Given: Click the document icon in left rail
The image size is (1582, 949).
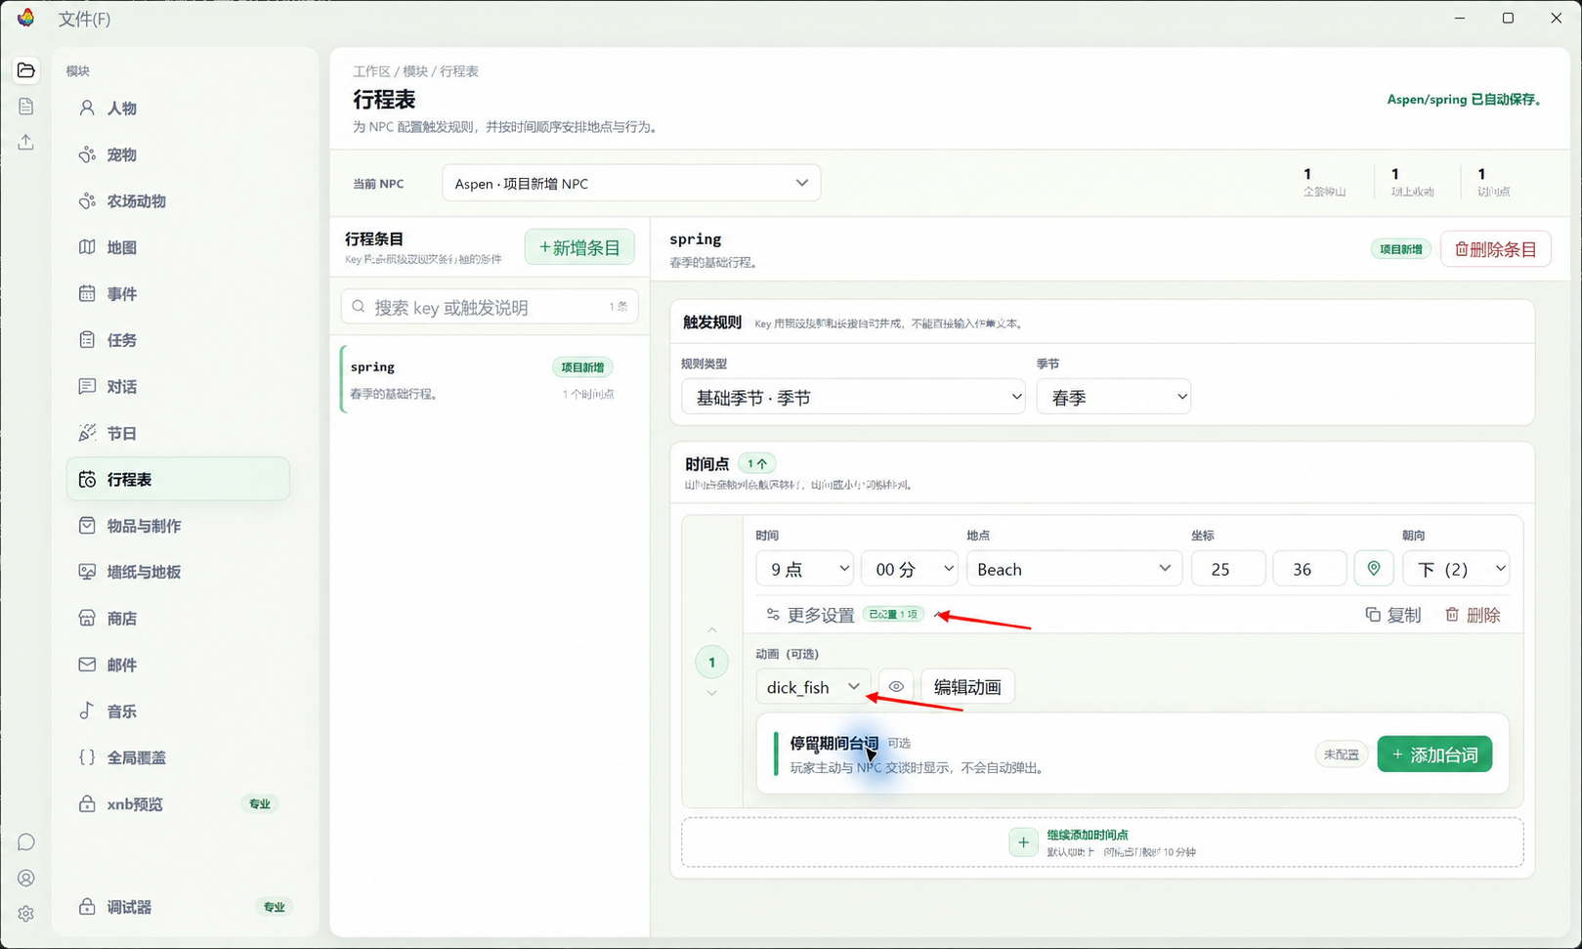Looking at the screenshot, I should point(26,107).
